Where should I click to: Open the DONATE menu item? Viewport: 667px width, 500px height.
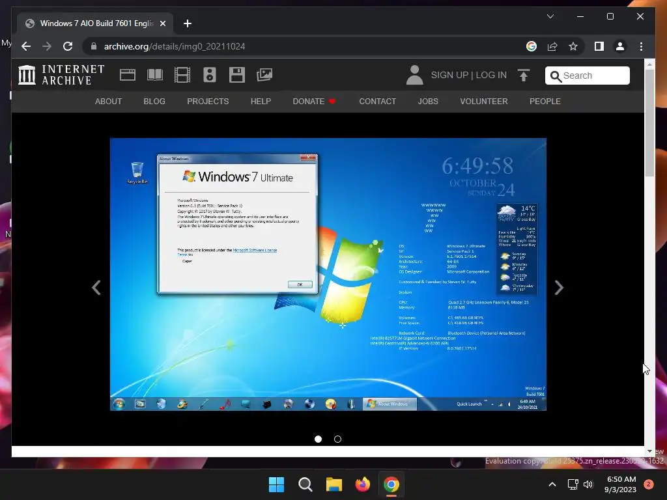tap(314, 101)
